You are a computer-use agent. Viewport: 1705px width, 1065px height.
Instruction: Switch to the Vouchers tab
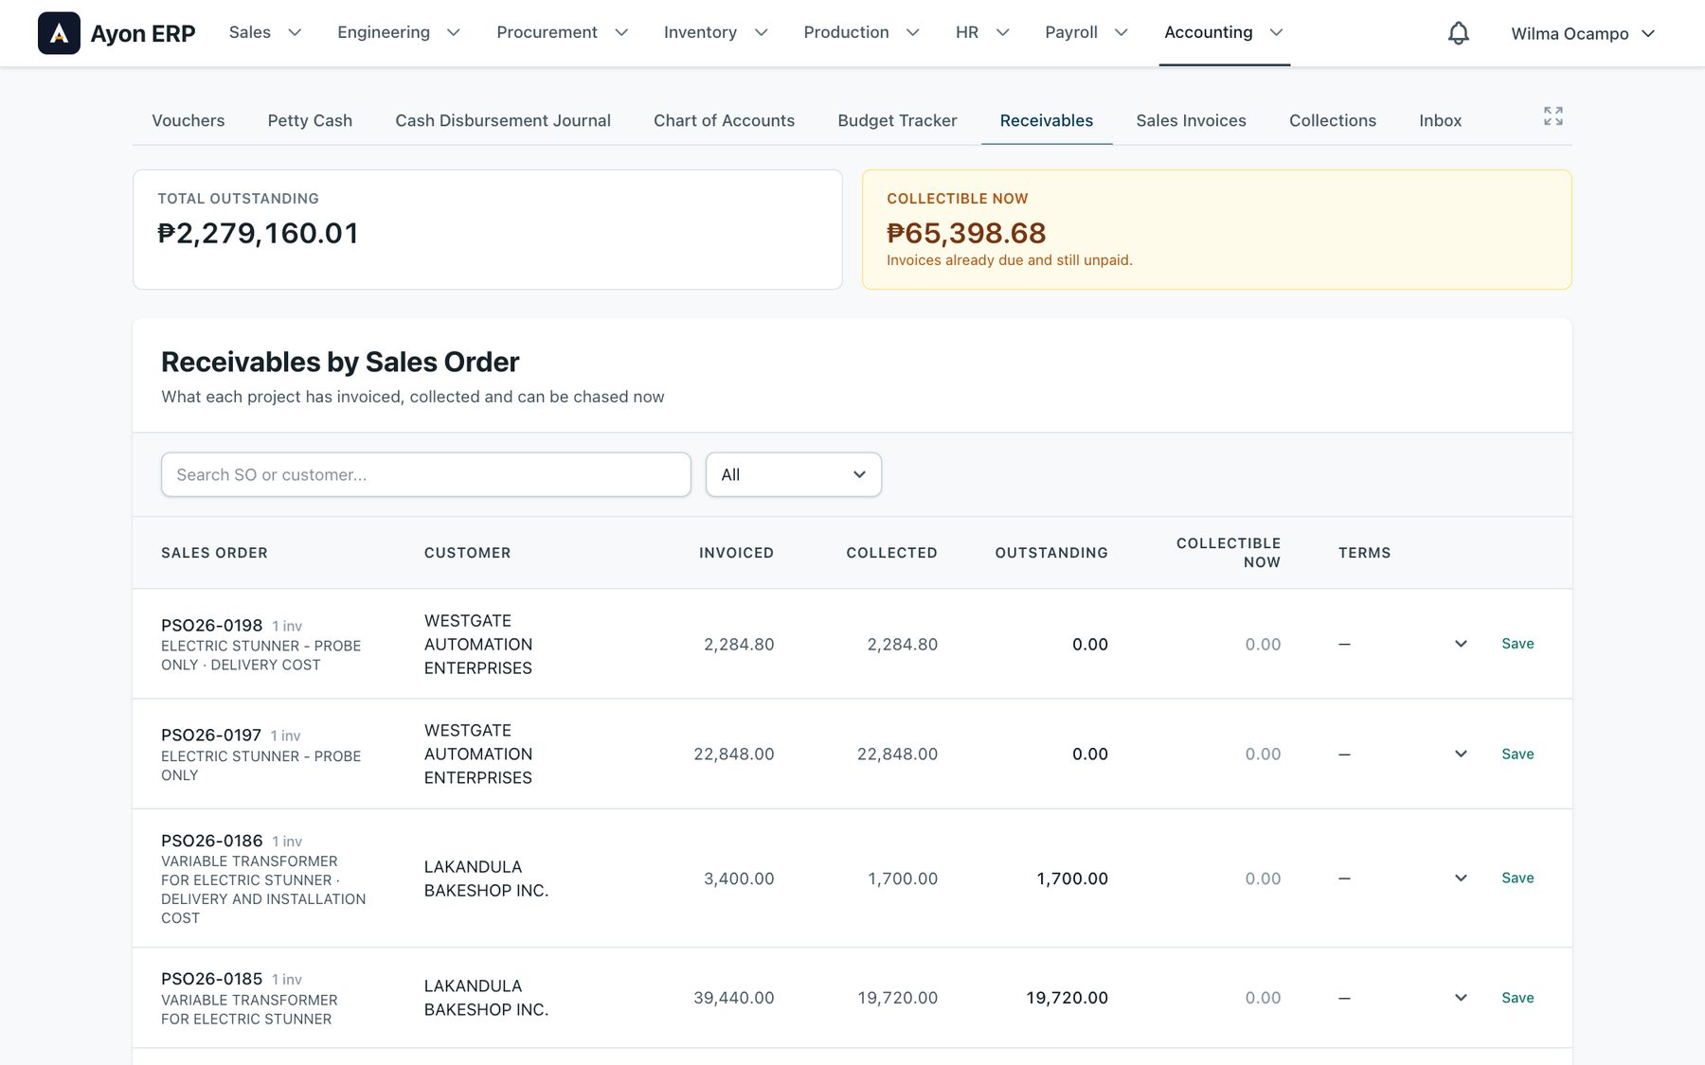point(188,120)
